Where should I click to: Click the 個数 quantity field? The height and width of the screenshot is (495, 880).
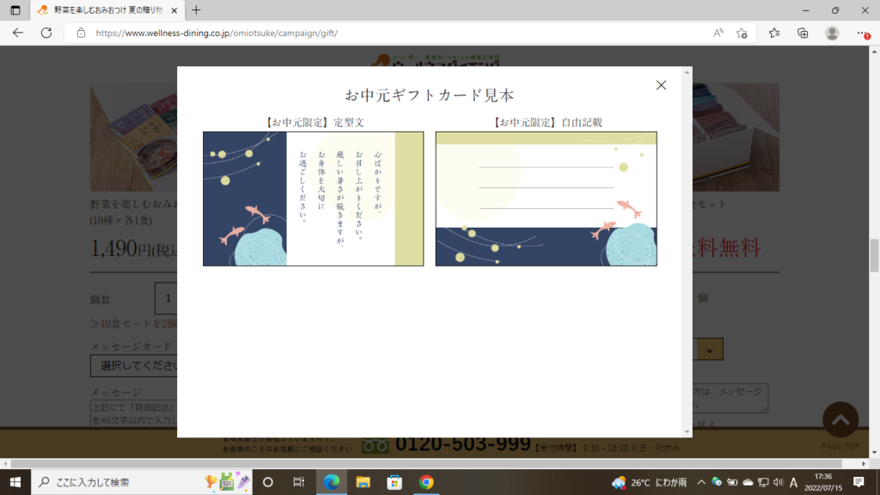click(167, 298)
